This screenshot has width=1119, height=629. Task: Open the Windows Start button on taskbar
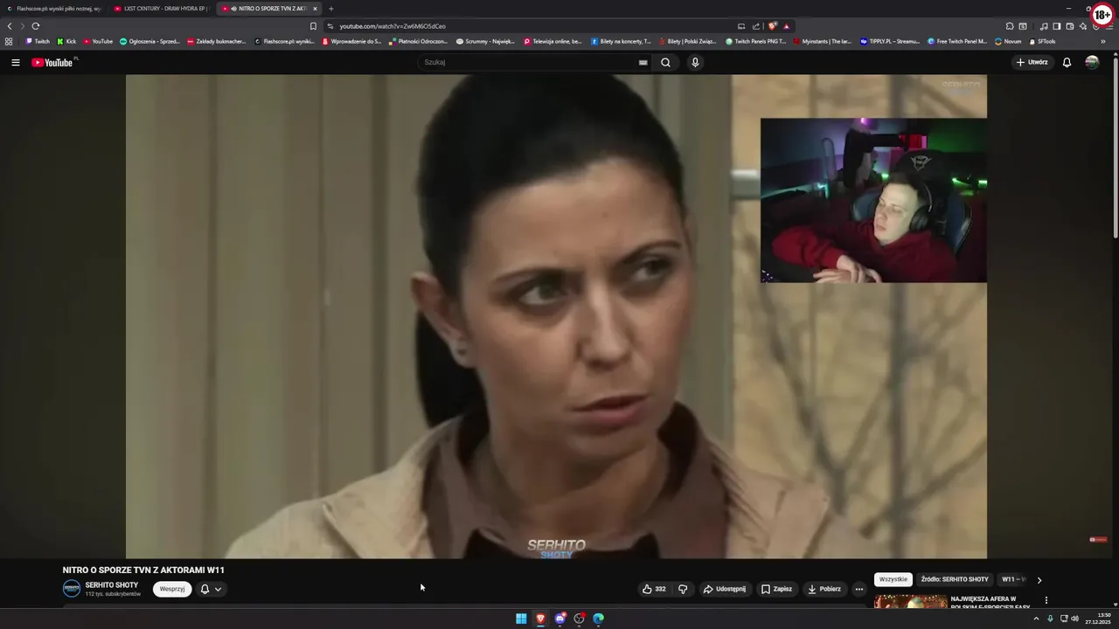521,619
